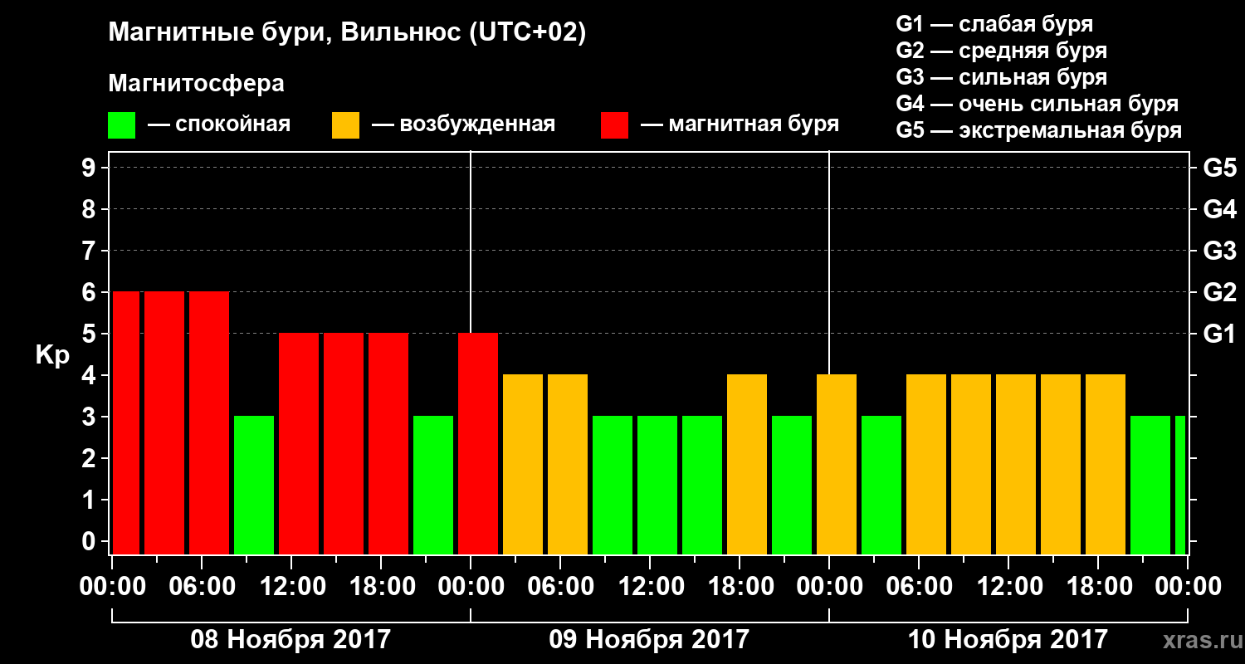Click the orange 'возбужденная' legend swatch
The height and width of the screenshot is (664, 1245).
coord(345,124)
